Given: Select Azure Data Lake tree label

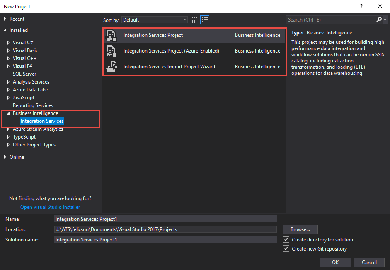Looking at the screenshot, I should click(x=30, y=90).
